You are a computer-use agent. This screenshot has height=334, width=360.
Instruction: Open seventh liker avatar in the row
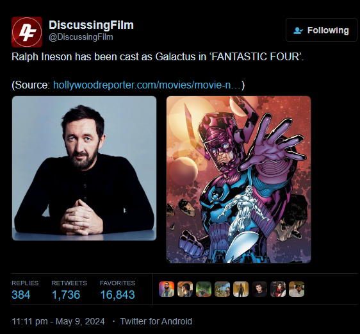point(278,289)
